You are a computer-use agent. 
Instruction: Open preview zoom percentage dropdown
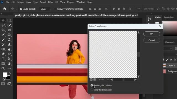[x=108, y=80]
